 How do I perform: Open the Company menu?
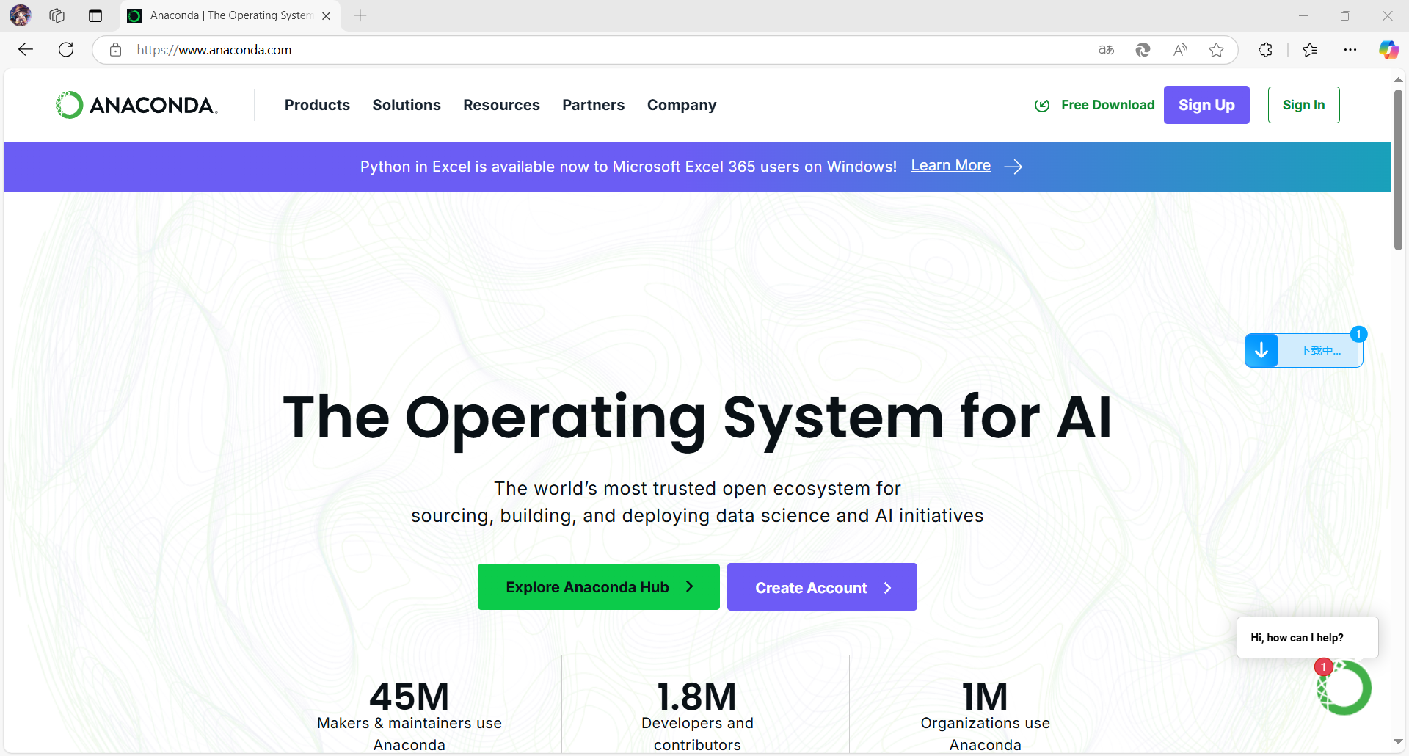682,105
